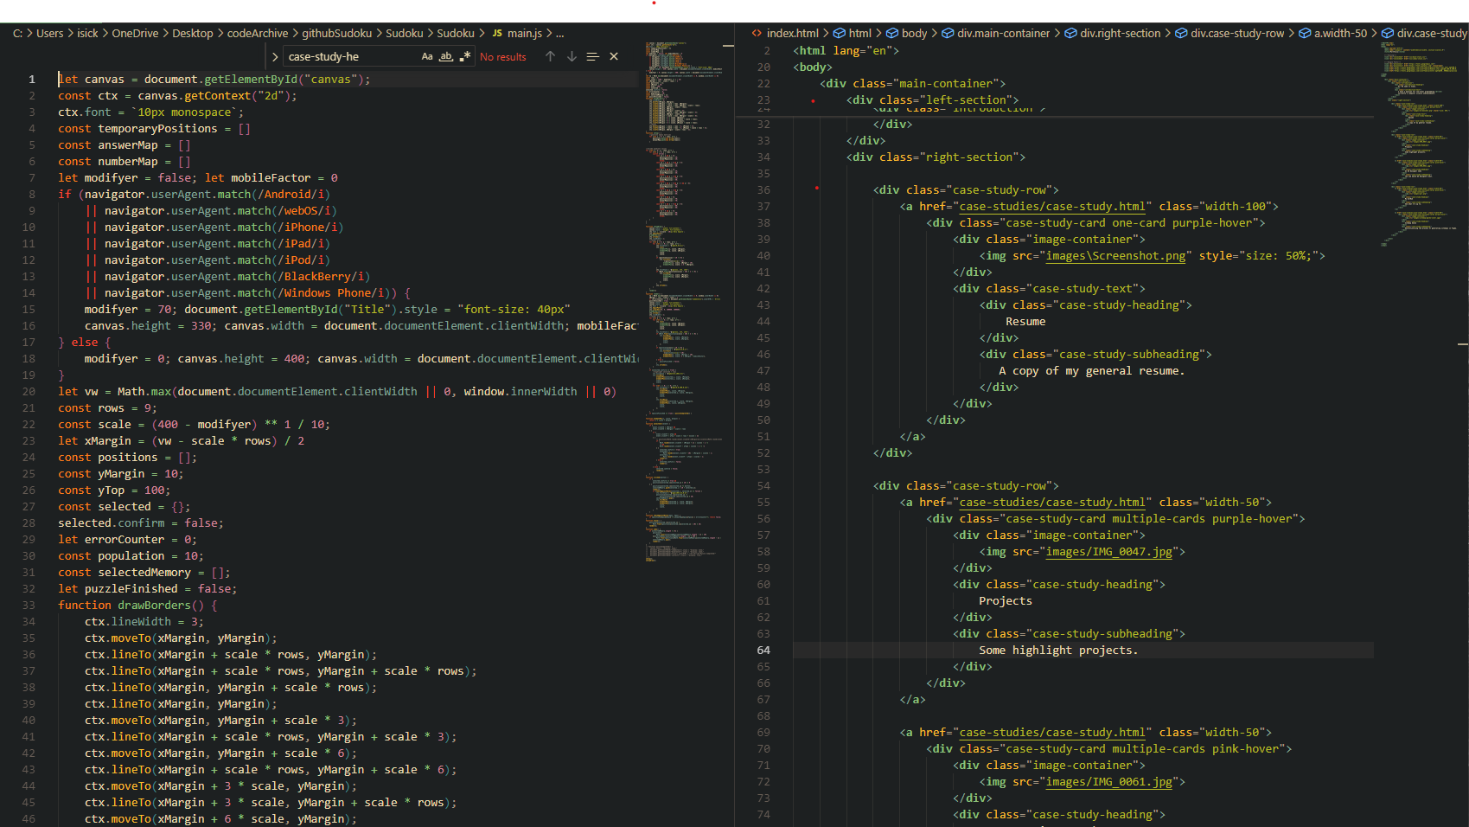Place cursor on 'function drawBorders() {' line
The height and width of the screenshot is (827, 1469).
tap(137, 605)
